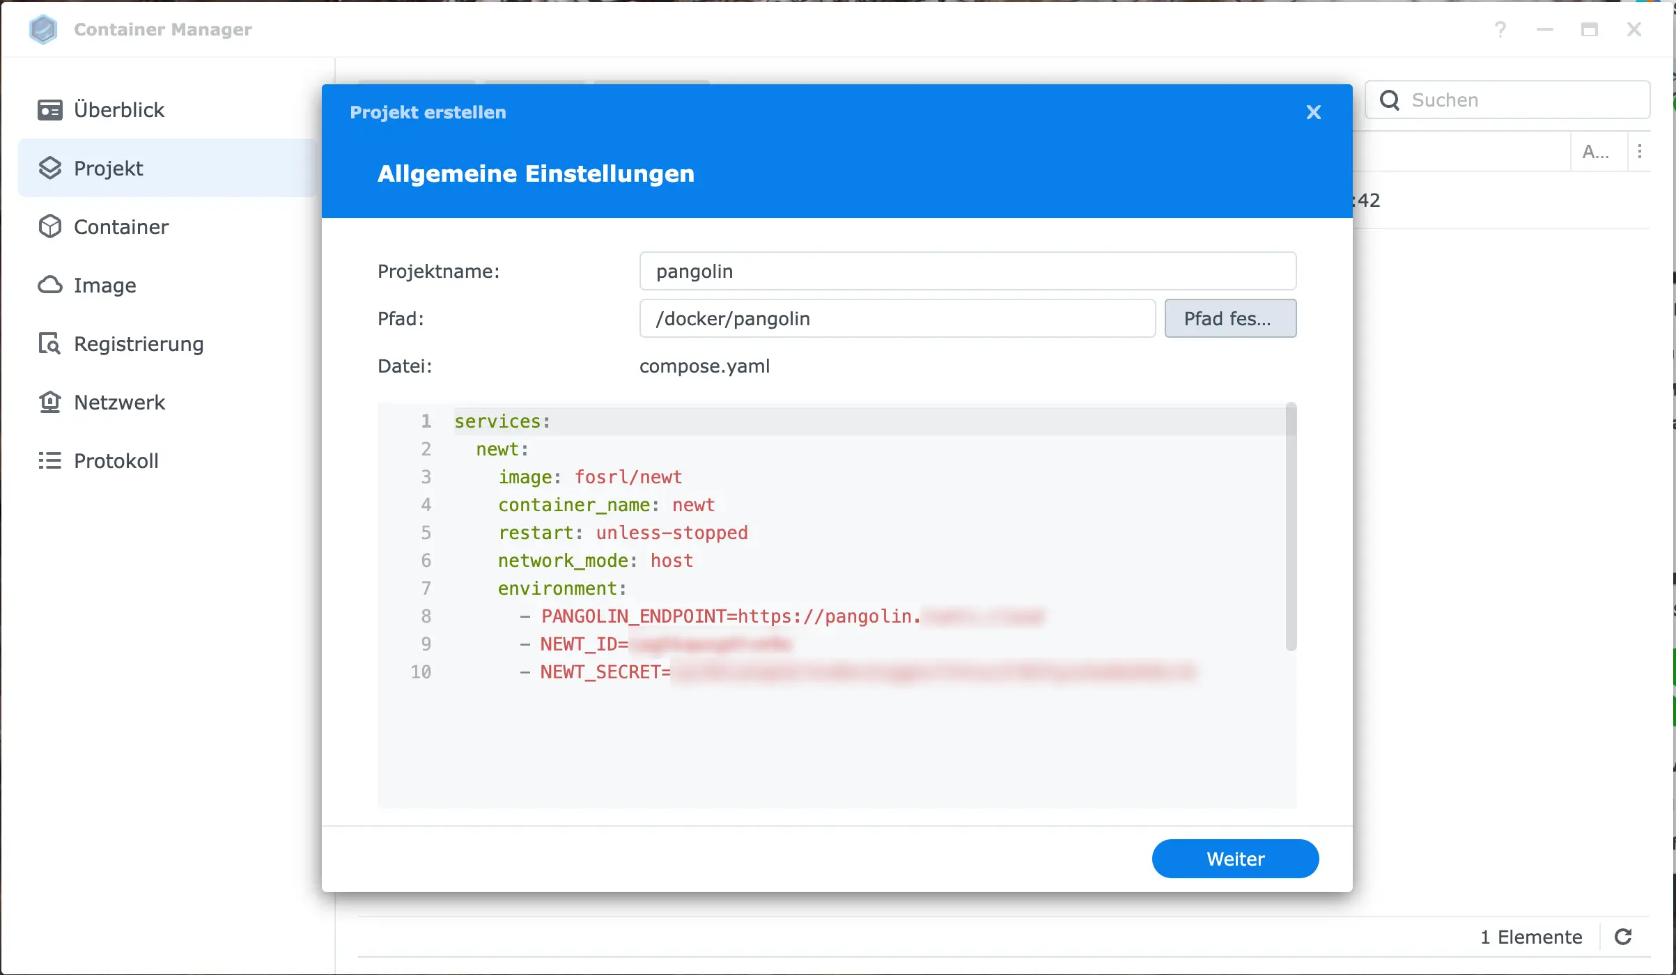Click the Container Manager logo

tap(43, 29)
